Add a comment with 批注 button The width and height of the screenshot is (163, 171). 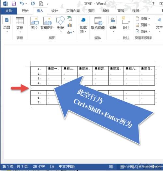[126, 23]
